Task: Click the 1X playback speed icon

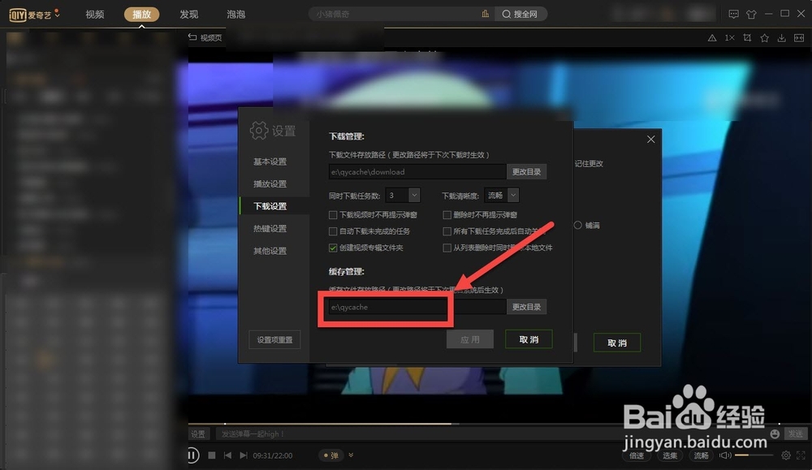Action: (x=729, y=37)
